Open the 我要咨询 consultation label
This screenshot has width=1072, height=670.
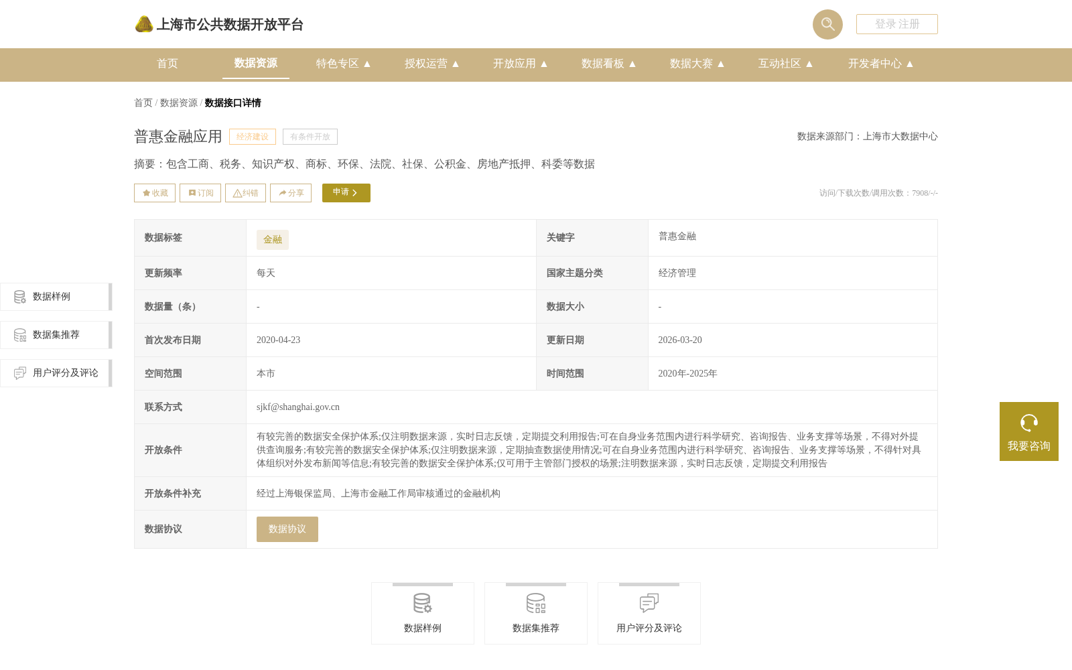(x=1029, y=446)
